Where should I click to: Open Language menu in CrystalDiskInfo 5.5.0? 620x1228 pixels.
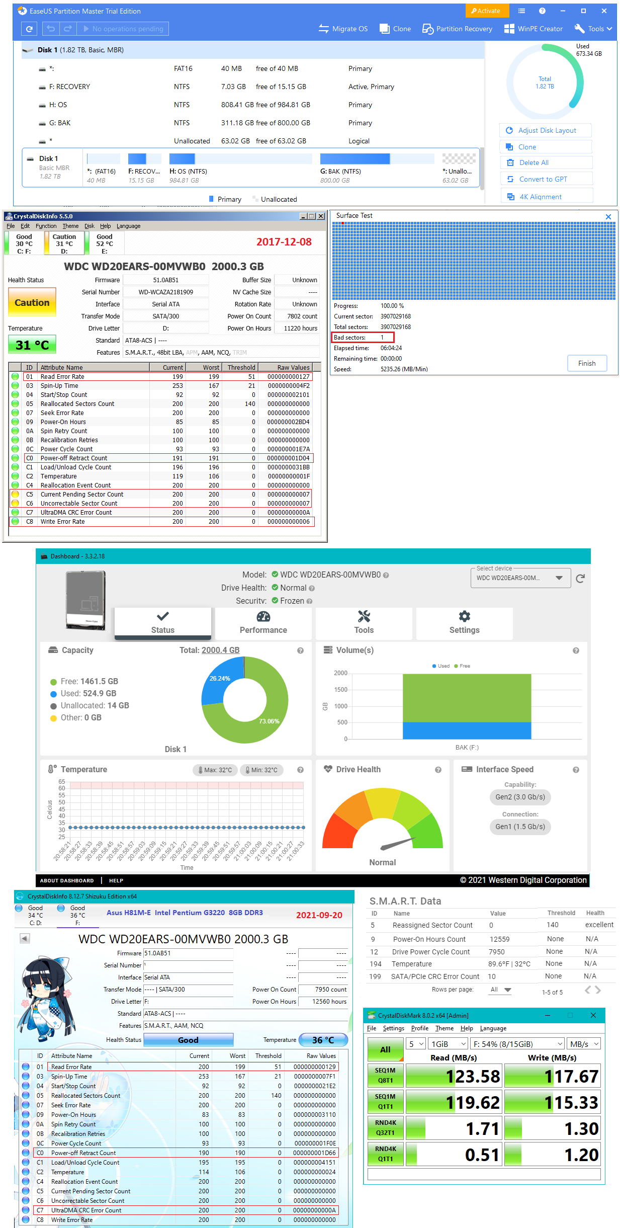128,226
